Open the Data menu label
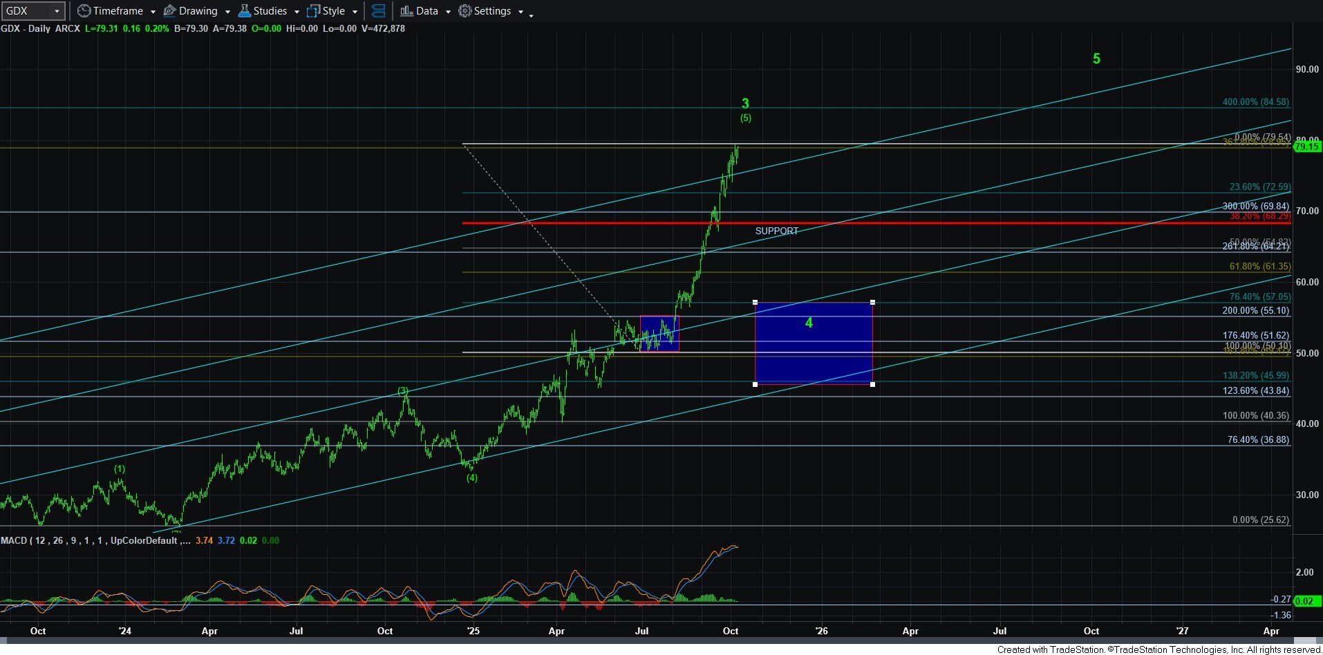The width and height of the screenshot is (1323, 655). coord(426,11)
